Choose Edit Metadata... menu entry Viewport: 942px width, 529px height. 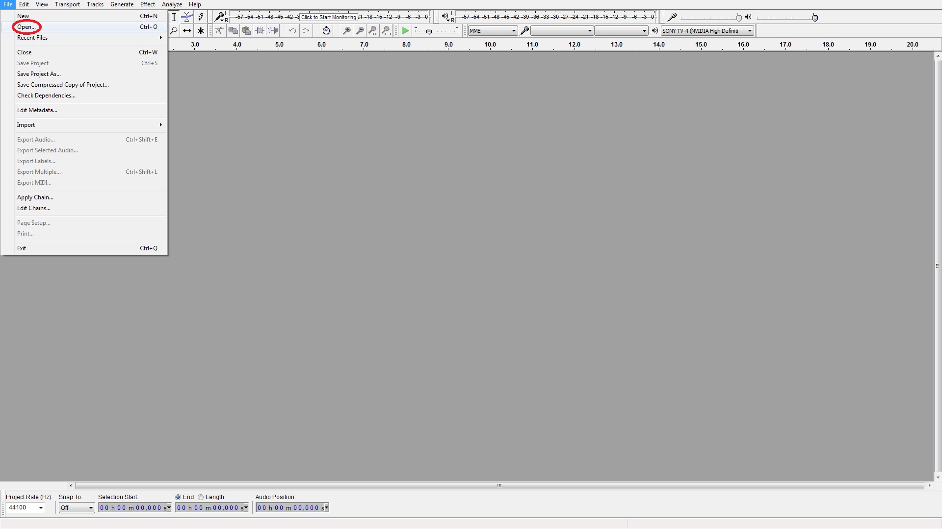tap(37, 110)
